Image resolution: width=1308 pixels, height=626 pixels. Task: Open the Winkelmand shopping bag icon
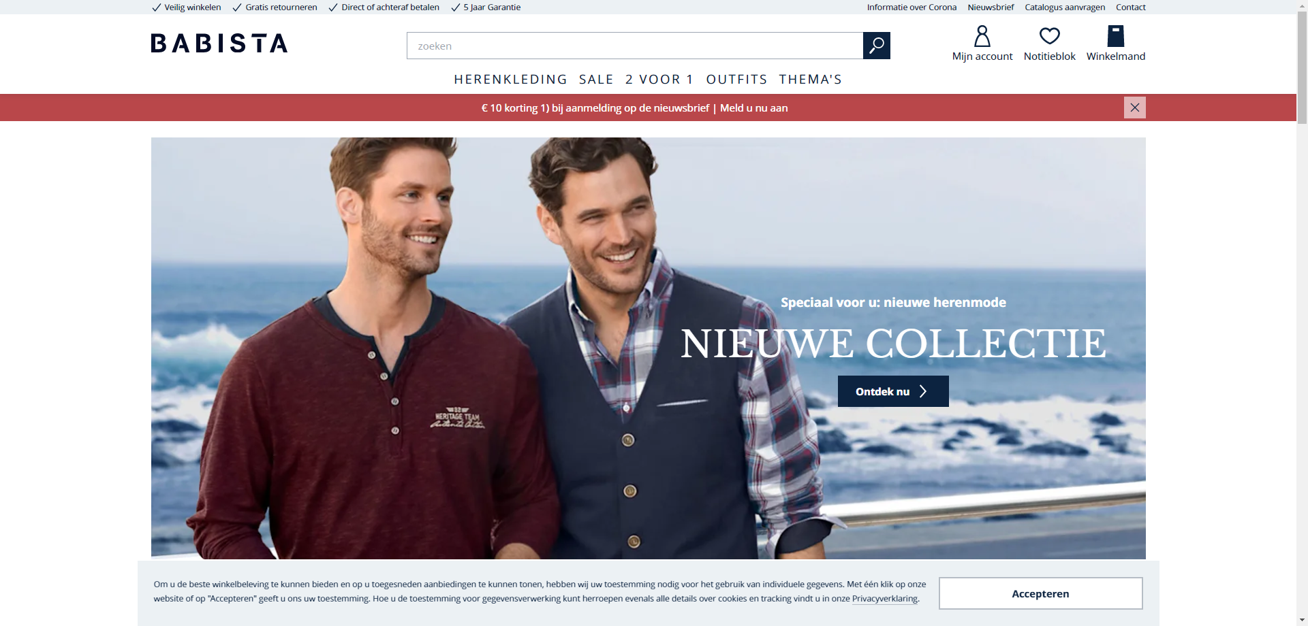(1115, 36)
